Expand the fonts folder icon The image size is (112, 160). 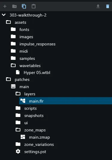coord(13,29)
